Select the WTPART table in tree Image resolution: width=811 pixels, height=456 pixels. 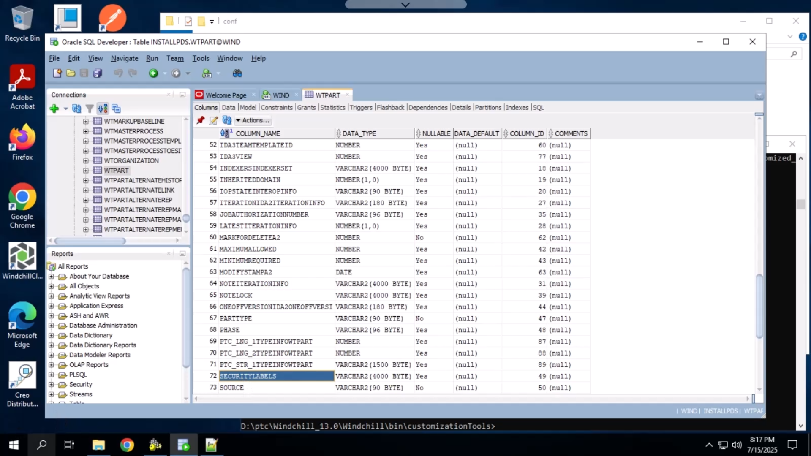tap(116, 171)
